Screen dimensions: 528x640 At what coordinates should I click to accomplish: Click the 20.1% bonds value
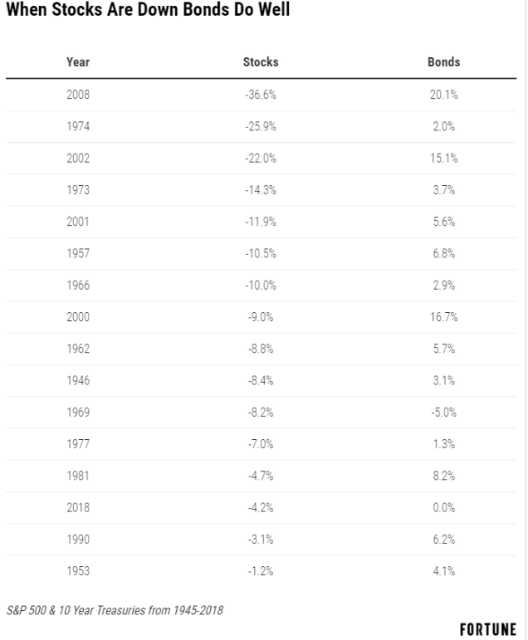[443, 95]
